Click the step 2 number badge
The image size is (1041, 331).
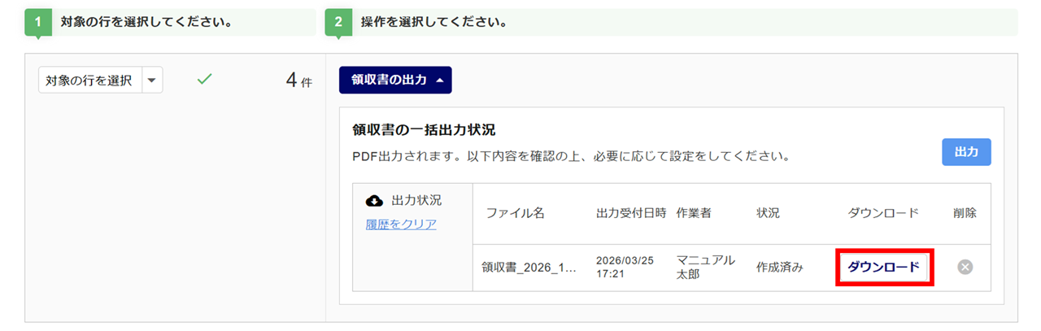(338, 23)
